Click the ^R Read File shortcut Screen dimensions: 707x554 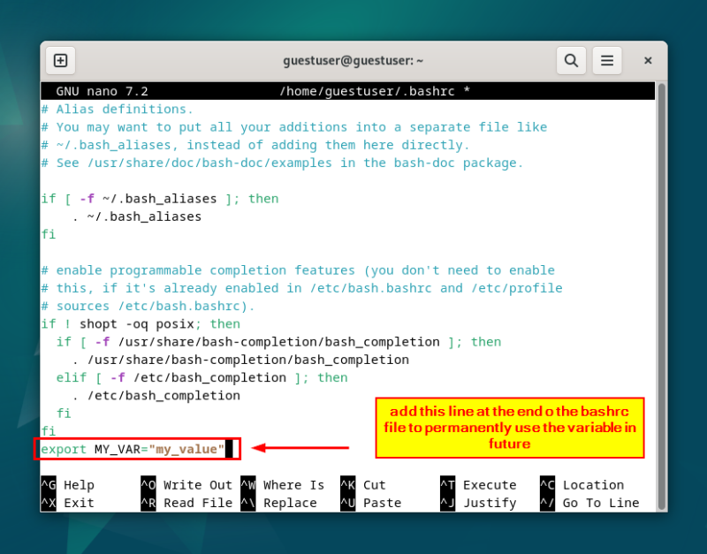point(186,503)
